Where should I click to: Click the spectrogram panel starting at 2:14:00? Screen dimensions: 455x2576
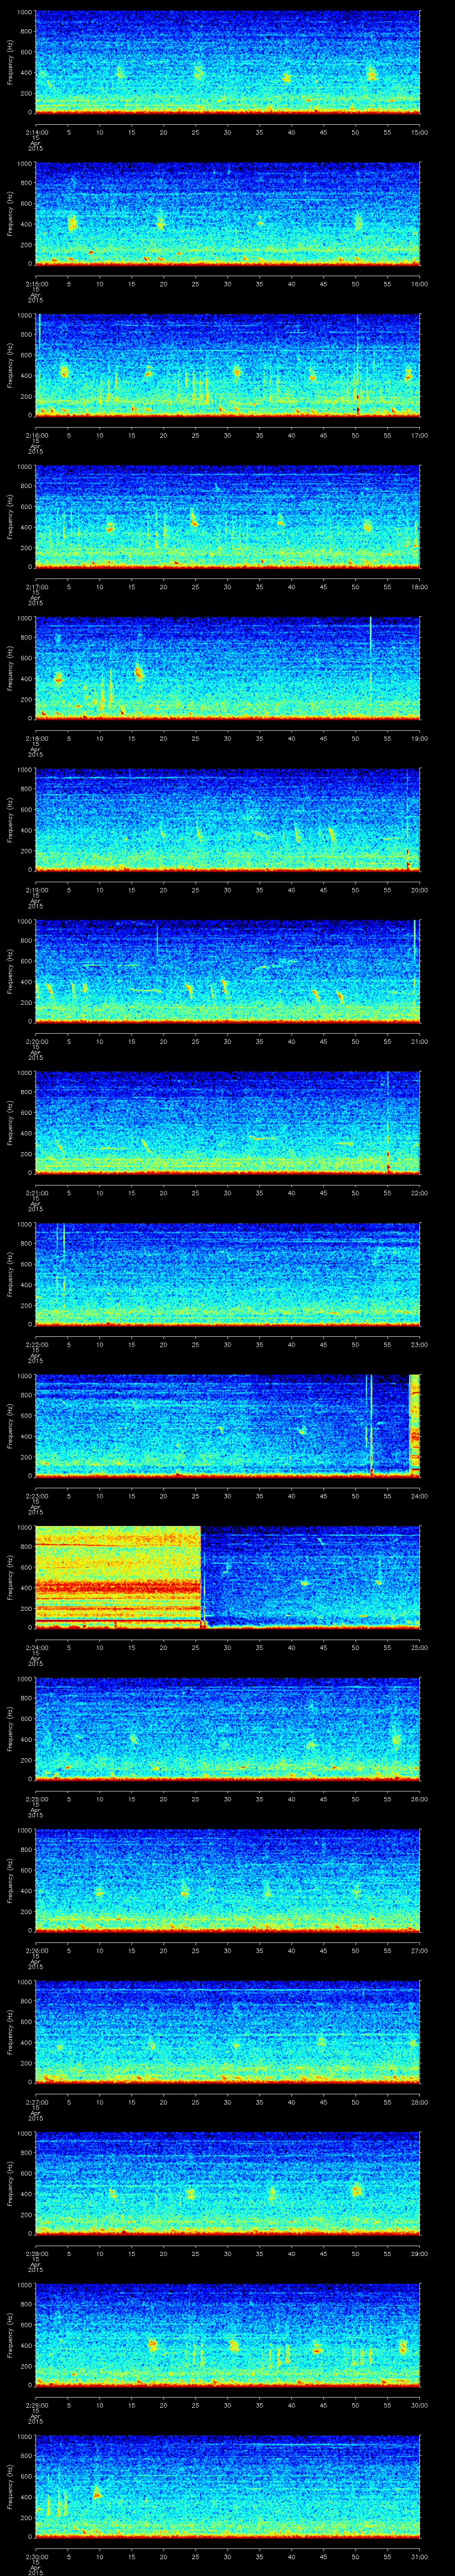point(228,63)
